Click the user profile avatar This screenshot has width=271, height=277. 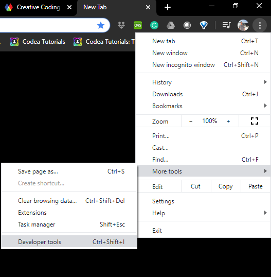click(243, 25)
